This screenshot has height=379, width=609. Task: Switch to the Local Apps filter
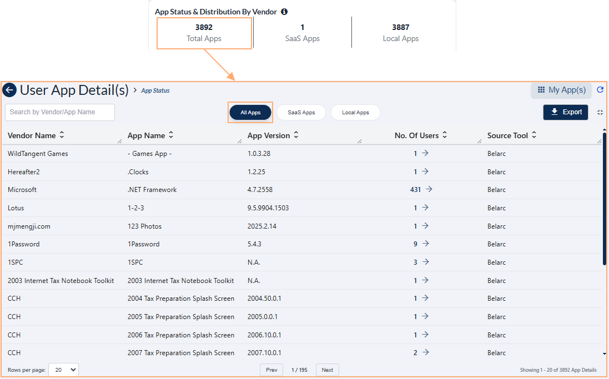[x=355, y=113]
